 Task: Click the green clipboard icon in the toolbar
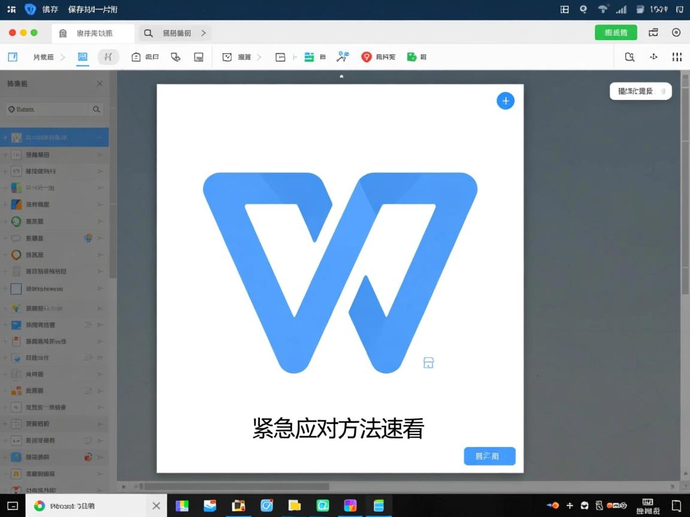tap(410, 57)
